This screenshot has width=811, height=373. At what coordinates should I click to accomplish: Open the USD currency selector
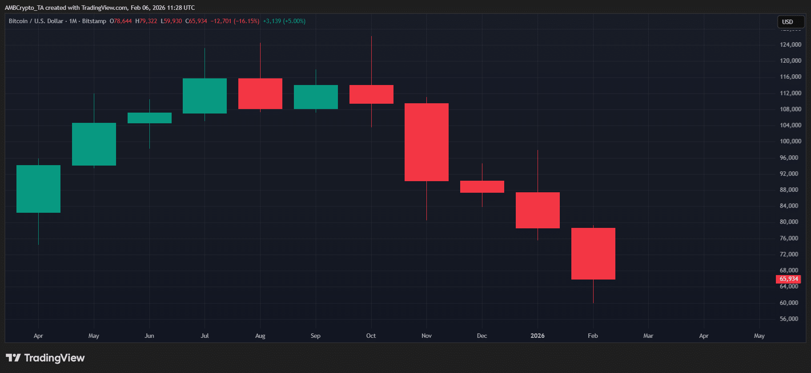point(791,22)
